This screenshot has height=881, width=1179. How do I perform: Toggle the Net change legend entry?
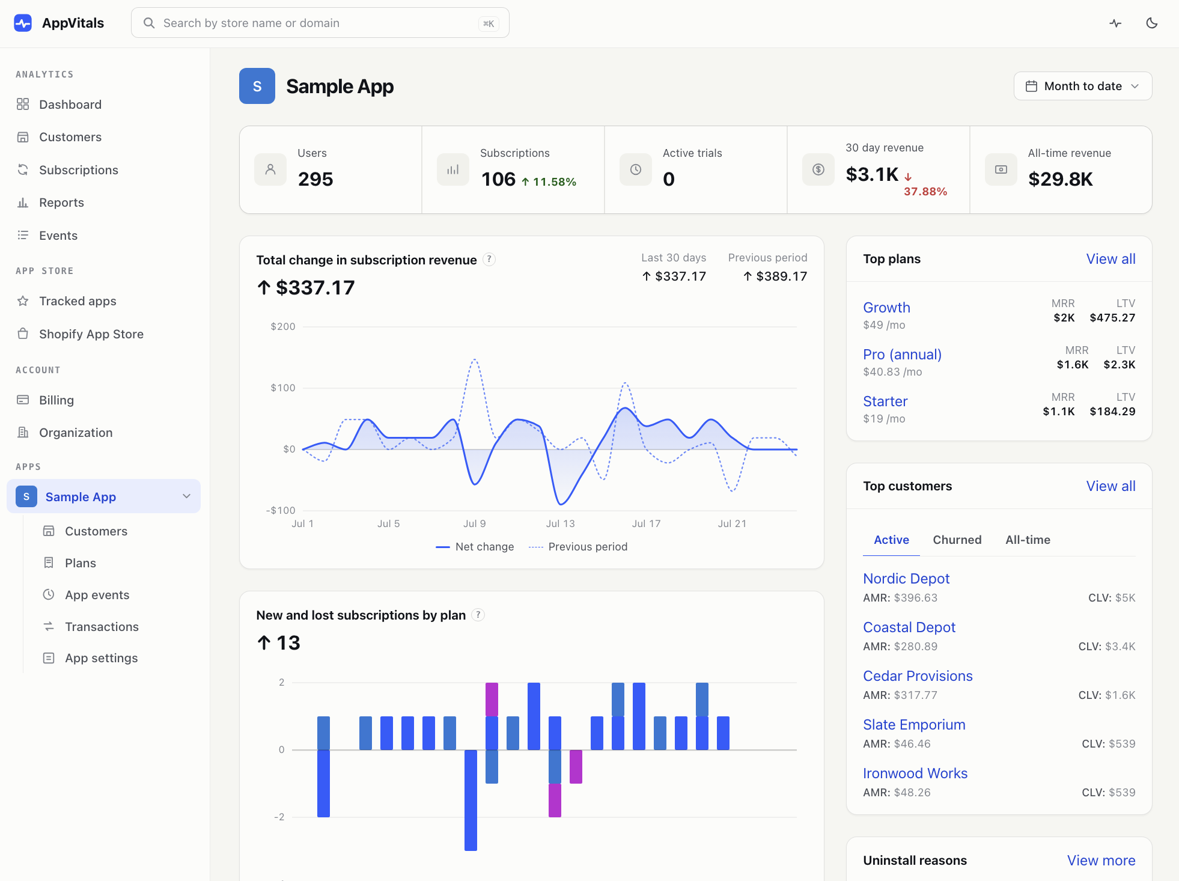click(x=475, y=547)
